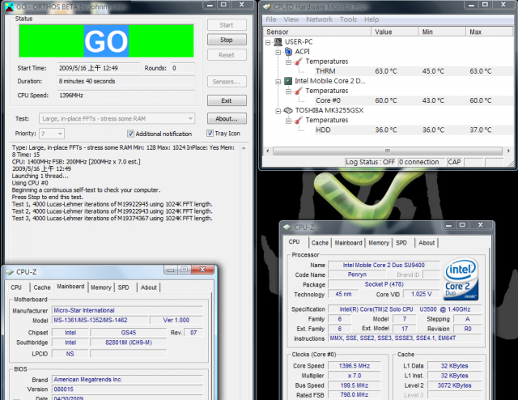Click the Core Speed value 1396.5 MHz
518x400 pixels.
pos(355,366)
